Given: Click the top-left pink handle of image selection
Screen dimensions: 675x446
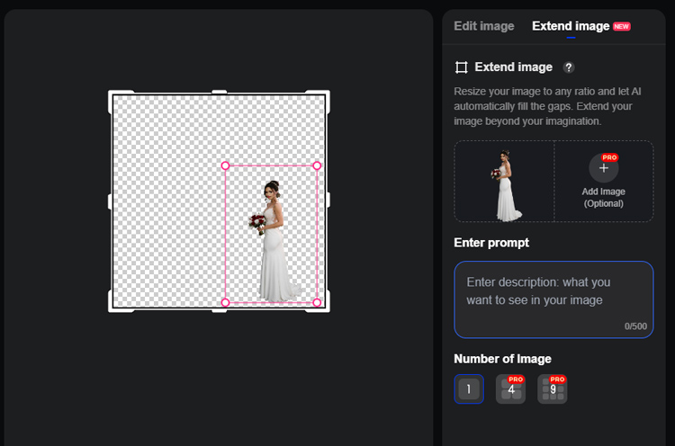Looking at the screenshot, I should point(225,165).
